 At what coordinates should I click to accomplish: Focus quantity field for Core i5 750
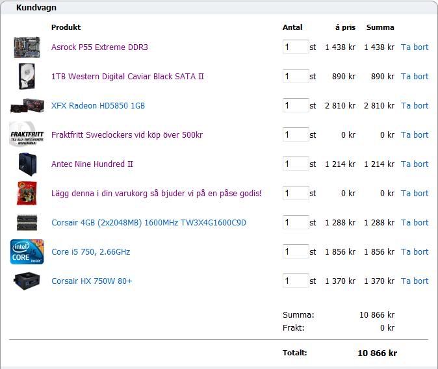[295, 252]
